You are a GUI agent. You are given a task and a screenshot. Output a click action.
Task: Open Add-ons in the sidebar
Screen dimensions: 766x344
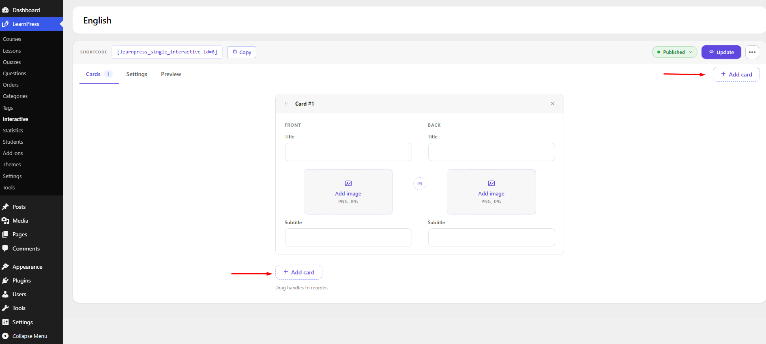tap(13, 153)
